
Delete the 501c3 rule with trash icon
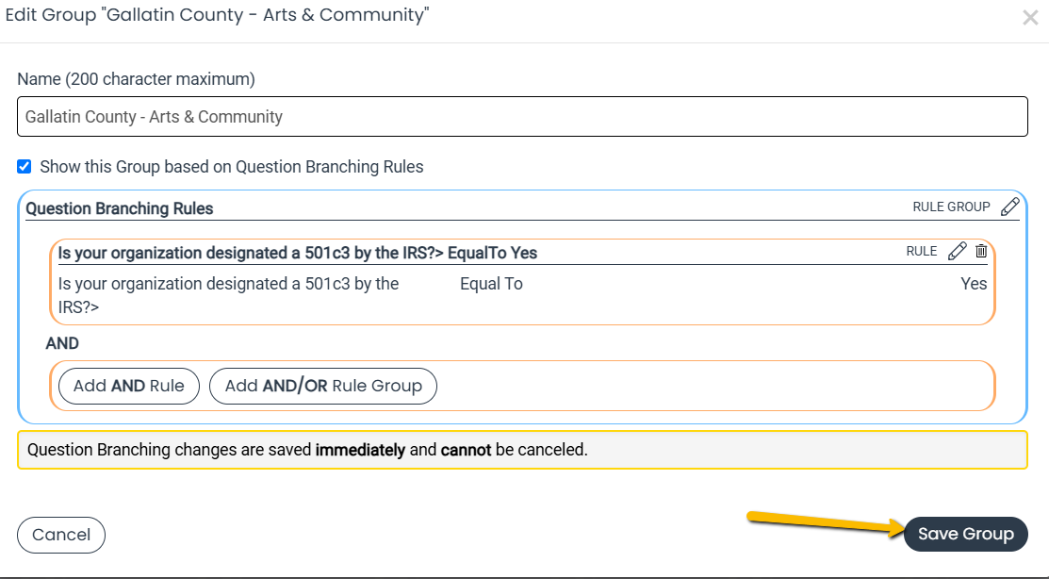pyautogui.click(x=981, y=251)
